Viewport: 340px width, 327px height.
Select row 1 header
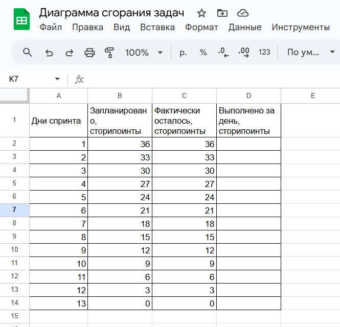point(14,120)
